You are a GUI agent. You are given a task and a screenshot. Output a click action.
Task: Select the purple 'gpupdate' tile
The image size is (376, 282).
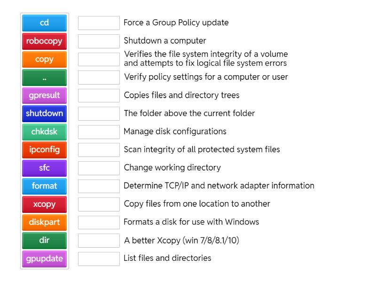(44, 258)
